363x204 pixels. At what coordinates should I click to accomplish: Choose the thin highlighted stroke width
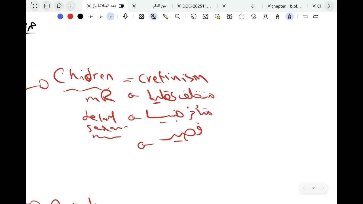(110, 17)
